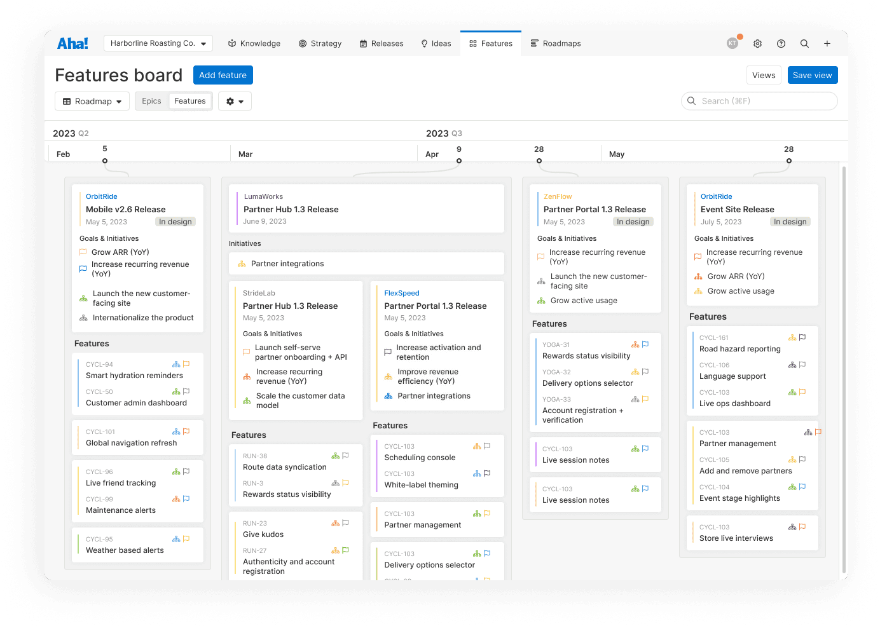Open the Ideas tab
This screenshot has height=626, width=880.
[436, 44]
